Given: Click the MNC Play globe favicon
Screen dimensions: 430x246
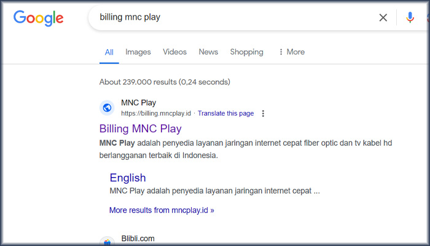Looking at the screenshot, I should point(107,108).
